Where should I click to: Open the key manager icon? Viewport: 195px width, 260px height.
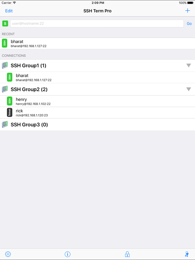tap(187, 254)
